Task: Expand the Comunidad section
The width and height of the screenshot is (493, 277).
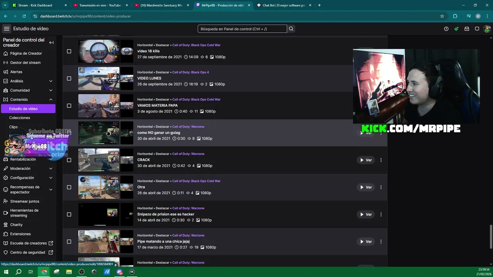Action: tap(50, 90)
